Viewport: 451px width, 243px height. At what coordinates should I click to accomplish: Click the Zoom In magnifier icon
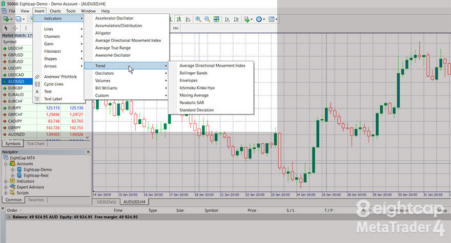198,19
